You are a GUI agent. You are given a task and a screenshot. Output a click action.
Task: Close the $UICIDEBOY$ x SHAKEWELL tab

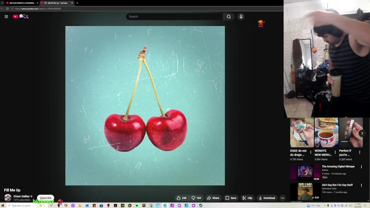point(37,3)
